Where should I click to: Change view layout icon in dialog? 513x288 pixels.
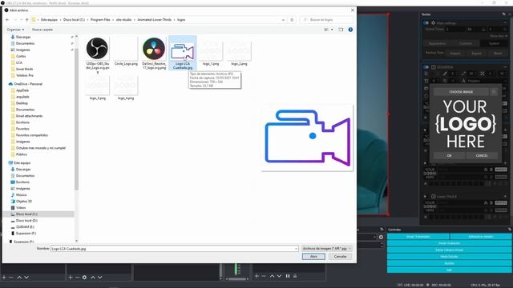pos(326,30)
